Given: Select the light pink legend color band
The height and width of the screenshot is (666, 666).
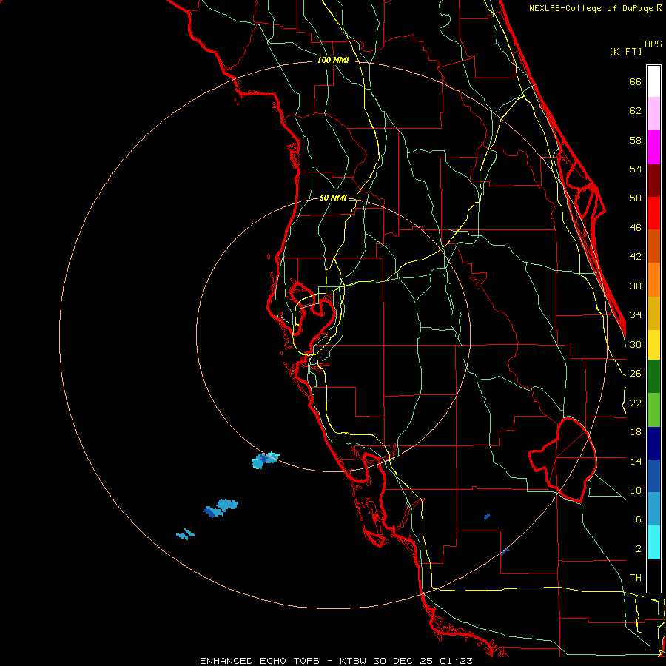Looking at the screenshot, I should (653, 113).
